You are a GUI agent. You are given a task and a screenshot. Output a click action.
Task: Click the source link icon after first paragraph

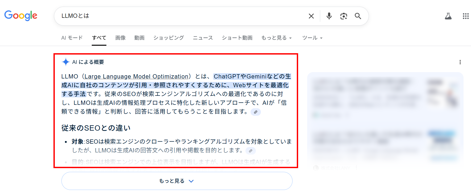coord(256,112)
